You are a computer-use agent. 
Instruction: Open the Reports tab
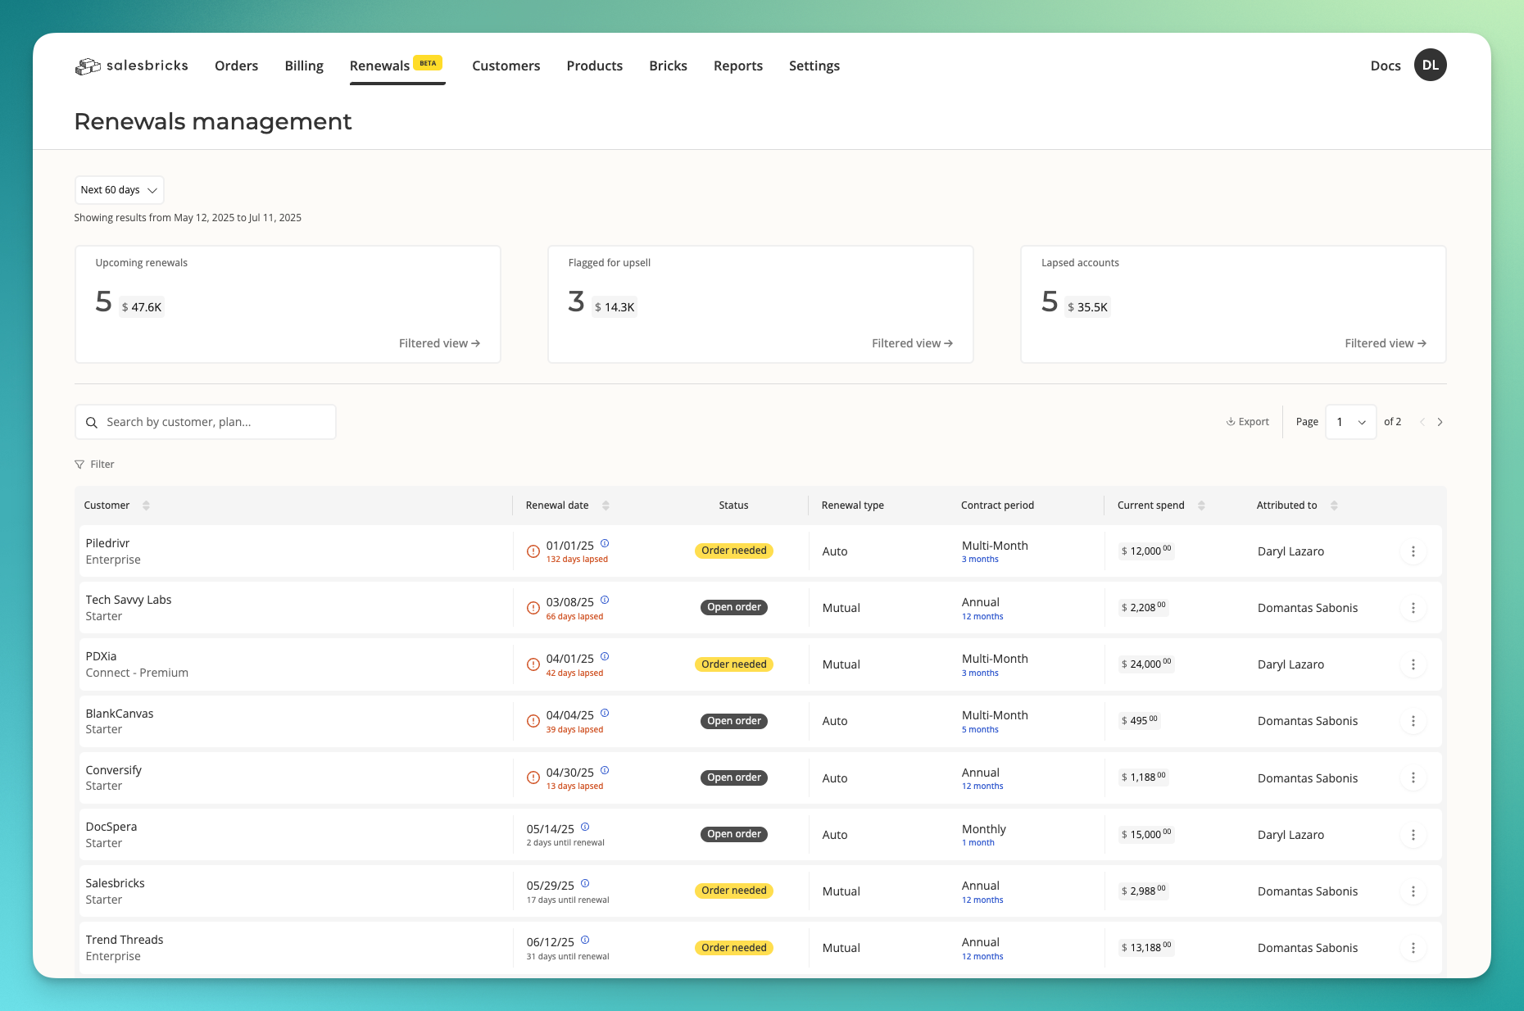tap(737, 66)
